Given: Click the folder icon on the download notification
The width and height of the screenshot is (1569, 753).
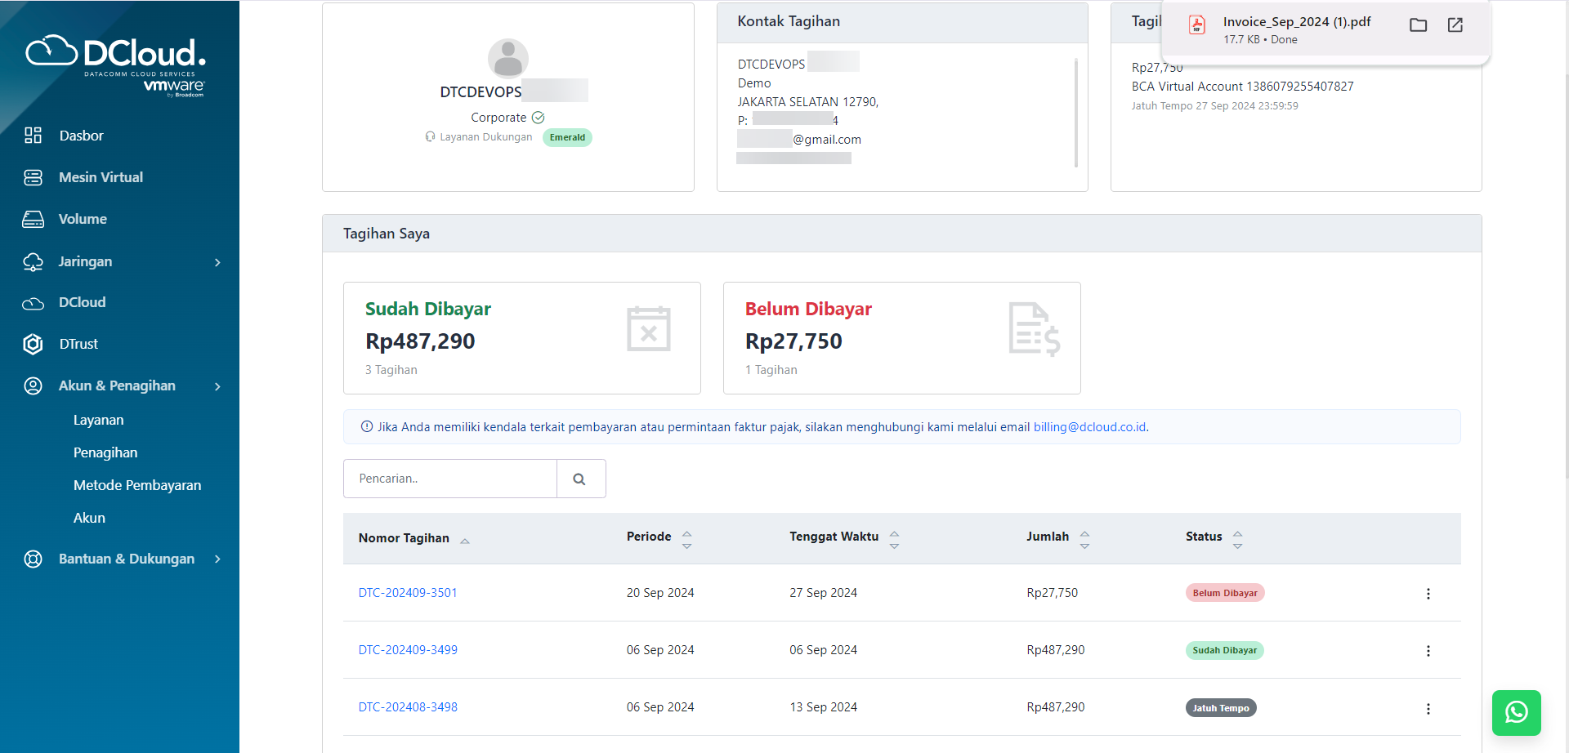Looking at the screenshot, I should pyautogui.click(x=1418, y=25).
